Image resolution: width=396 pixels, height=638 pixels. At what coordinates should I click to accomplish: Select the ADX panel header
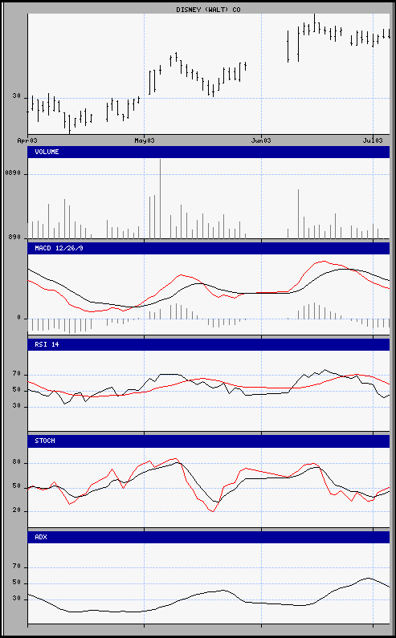coord(209,537)
